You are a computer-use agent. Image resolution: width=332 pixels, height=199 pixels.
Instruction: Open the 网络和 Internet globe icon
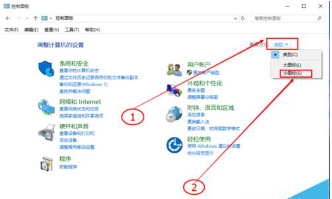(46, 107)
